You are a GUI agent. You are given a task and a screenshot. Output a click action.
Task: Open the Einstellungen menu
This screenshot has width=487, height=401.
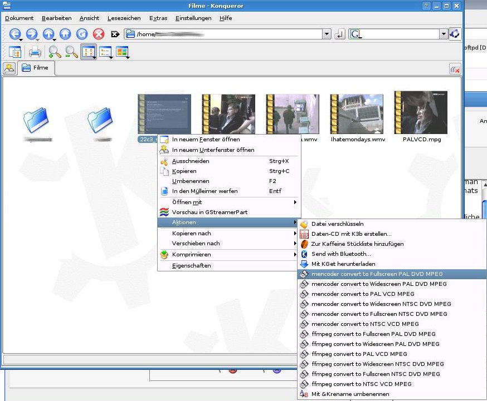pos(193,18)
